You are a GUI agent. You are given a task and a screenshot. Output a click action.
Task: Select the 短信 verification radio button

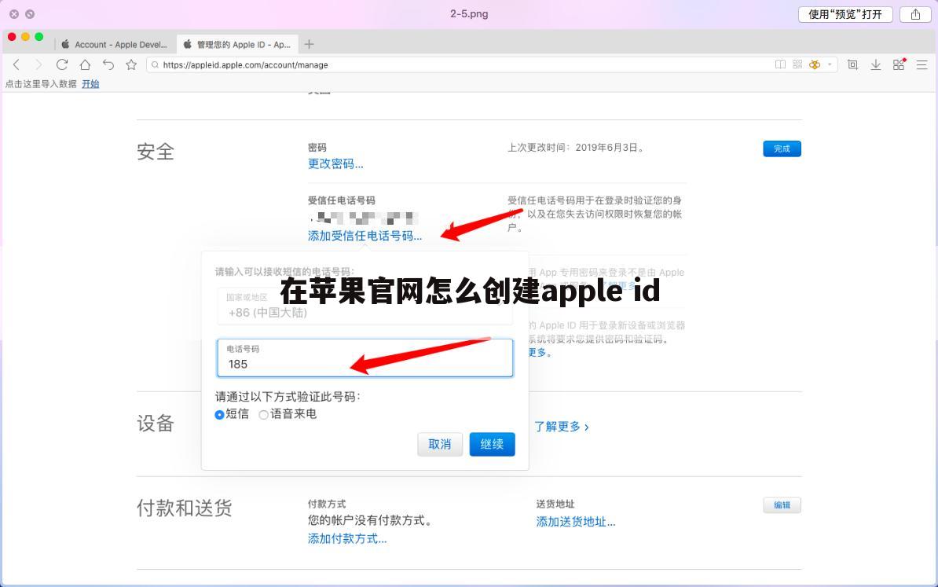(x=219, y=414)
